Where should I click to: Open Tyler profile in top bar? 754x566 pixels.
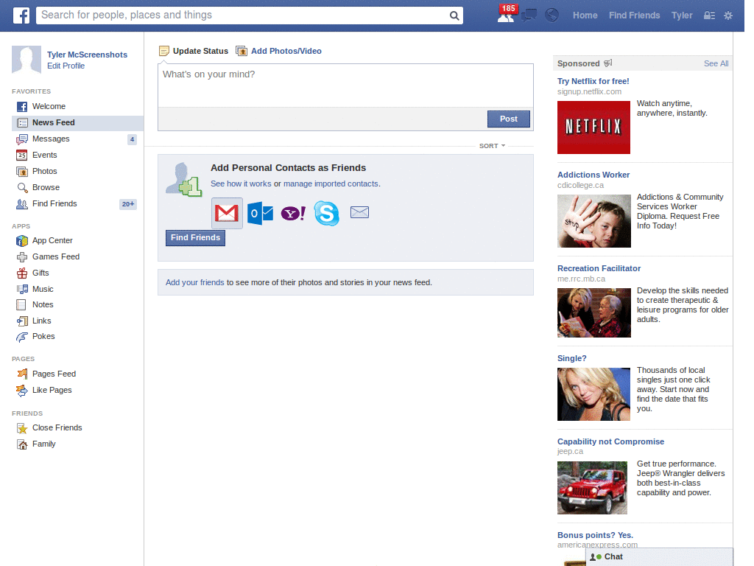point(682,15)
